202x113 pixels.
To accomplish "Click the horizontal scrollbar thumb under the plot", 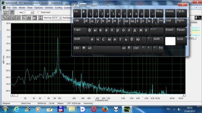I will pos(16,95).
